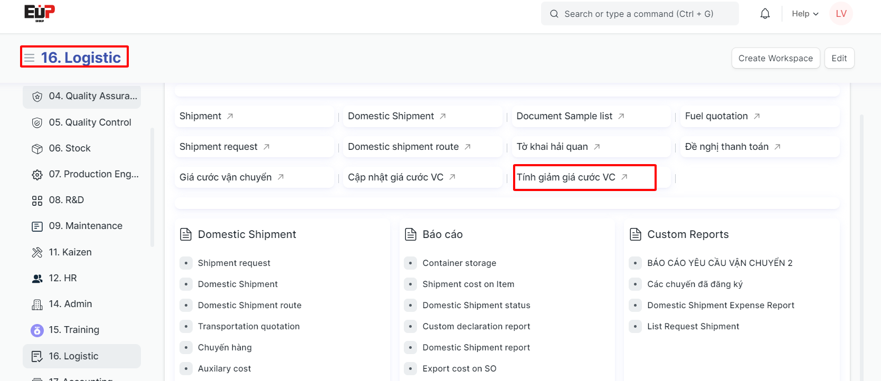The width and height of the screenshot is (881, 381).
Task: Click the notification bell icon
Action: pos(765,14)
